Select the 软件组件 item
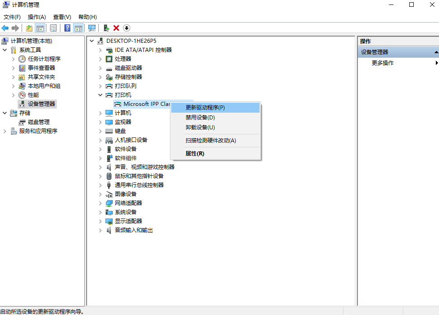Viewport: 439px width, 315px height. tap(125, 158)
